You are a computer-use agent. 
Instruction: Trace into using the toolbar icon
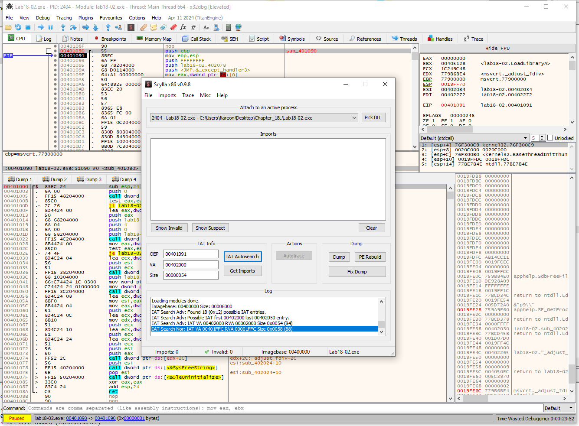(85, 27)
